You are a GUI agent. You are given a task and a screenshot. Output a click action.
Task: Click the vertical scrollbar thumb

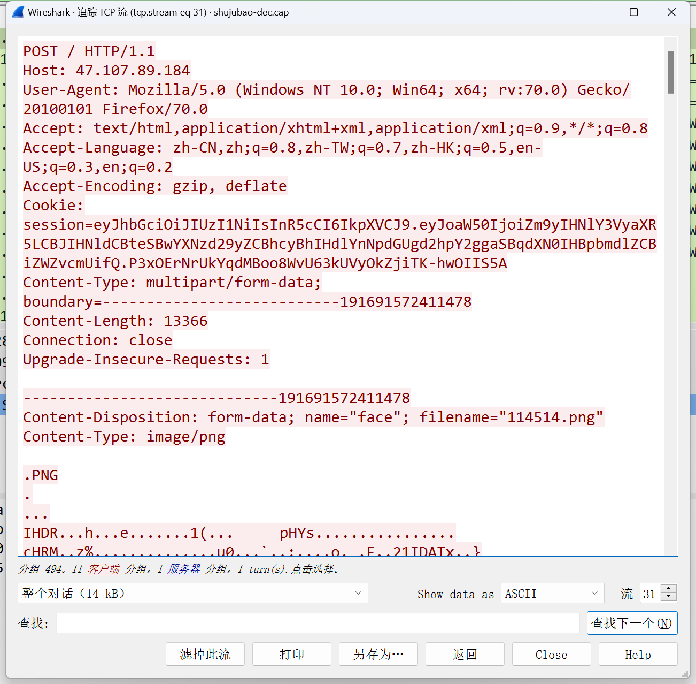670,72
